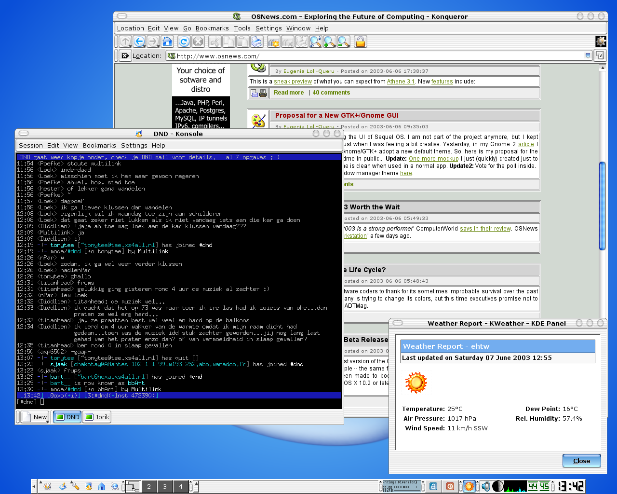This screenshot has width=617, height=494.
Task: Open the Settings menu in Konsole
Action: click(134, 145)
